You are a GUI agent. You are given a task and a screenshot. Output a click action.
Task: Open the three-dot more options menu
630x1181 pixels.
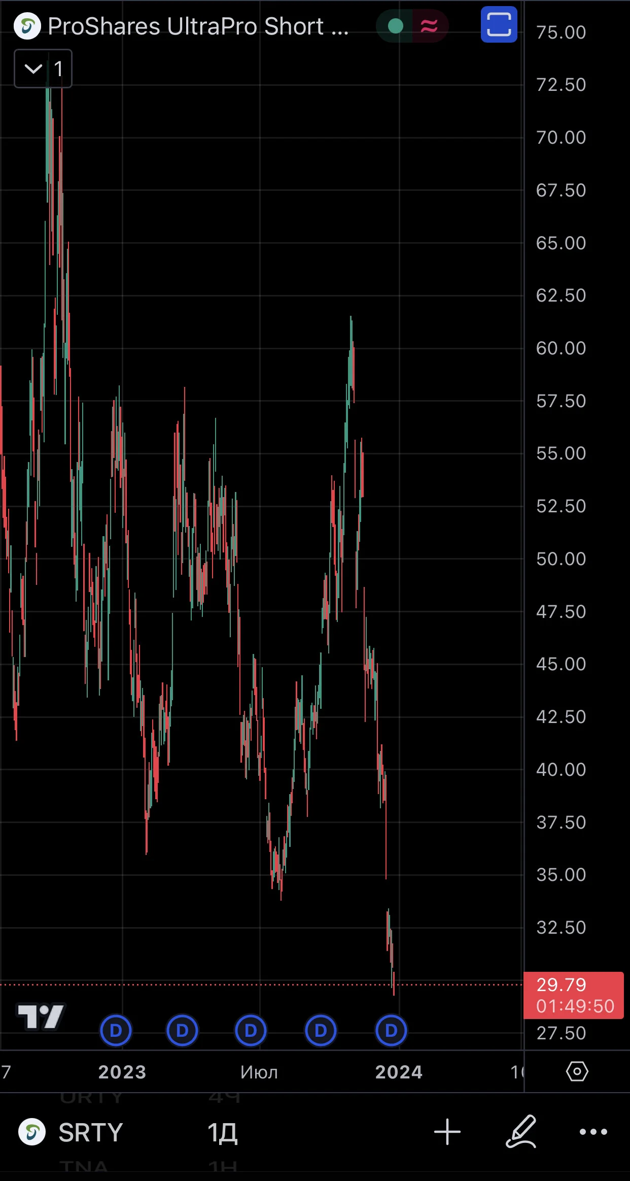[593, 1132]
